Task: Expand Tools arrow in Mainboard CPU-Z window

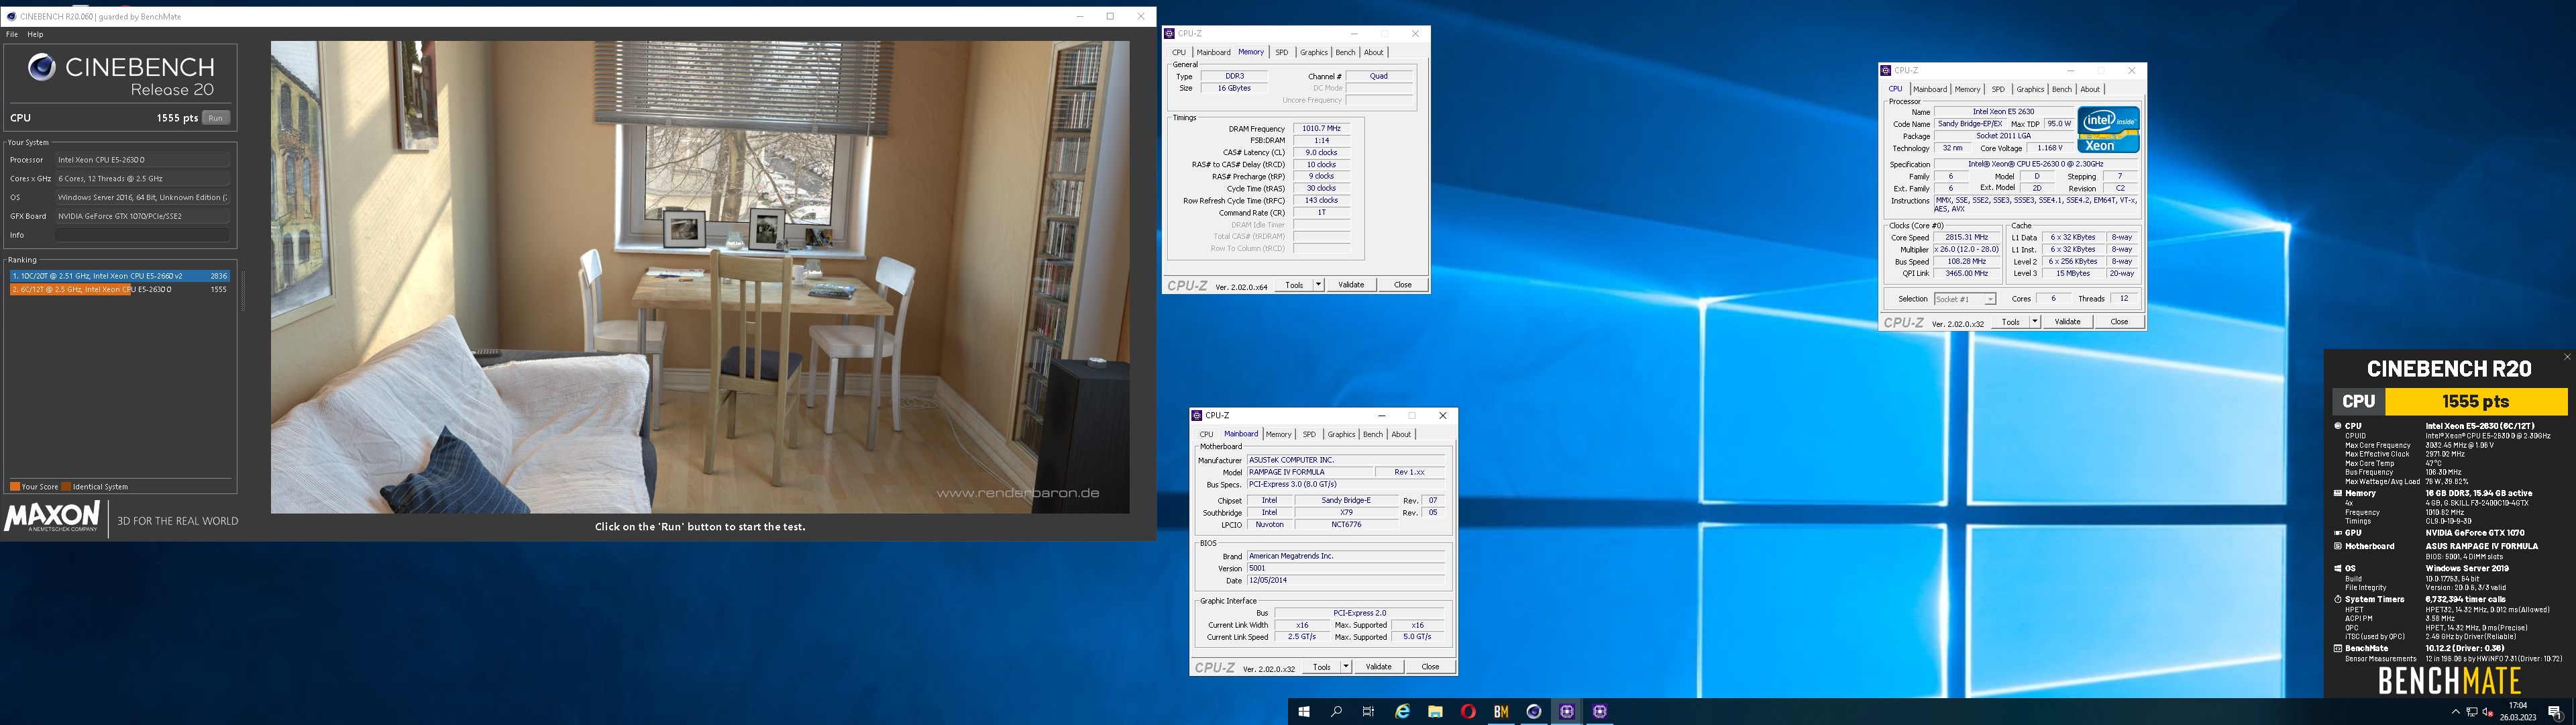Action: click(1346, 667)
